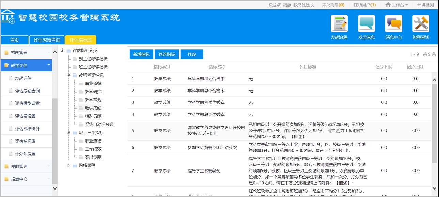The width and height of the screenshot is (439, 197).
Task: Click the 记分上限 column header
Action: point(415,67)
